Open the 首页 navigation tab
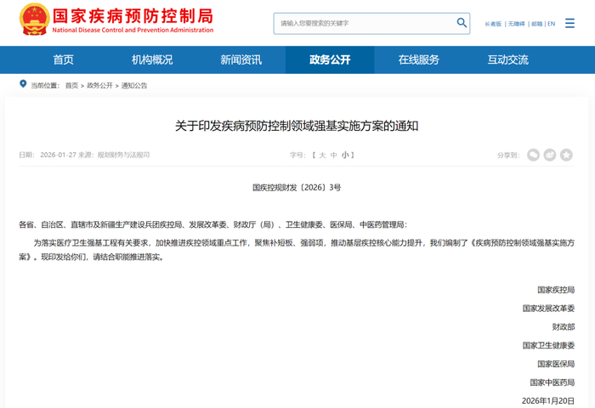This screenshot has height=408, width=595. coord(64,59)
